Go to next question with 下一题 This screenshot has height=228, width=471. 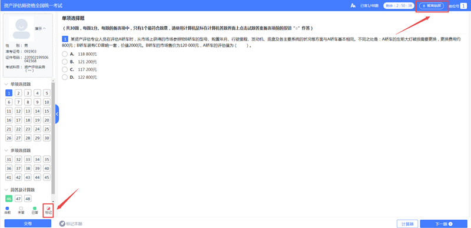pyautogui.click(x=444, y=224)
